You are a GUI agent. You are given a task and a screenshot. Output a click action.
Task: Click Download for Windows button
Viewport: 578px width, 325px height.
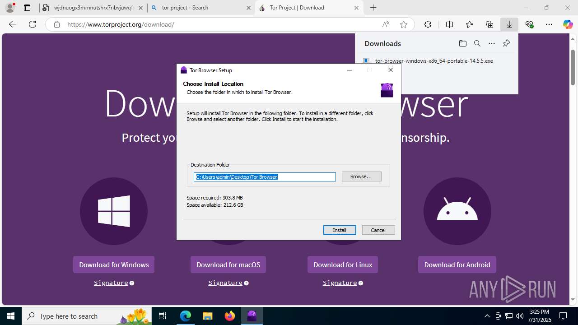114,265
